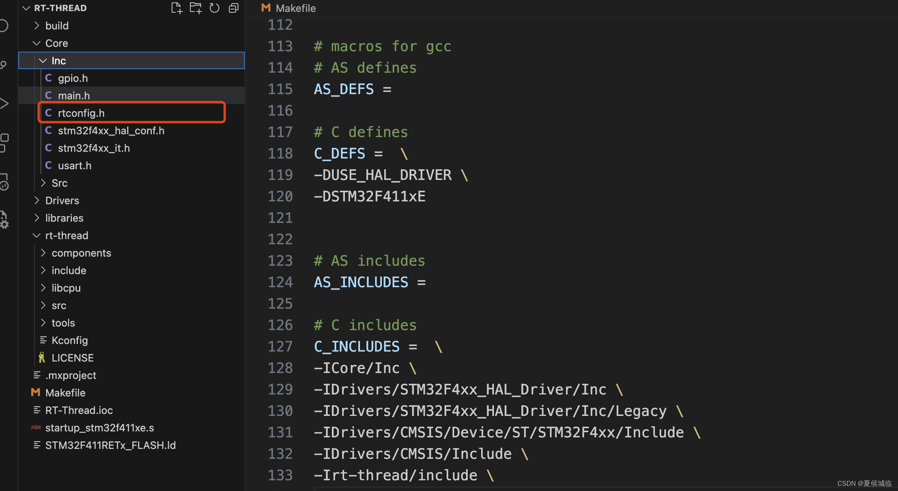Click the New Folder icon in explorer header
The image size is (898, 491).
195,8
